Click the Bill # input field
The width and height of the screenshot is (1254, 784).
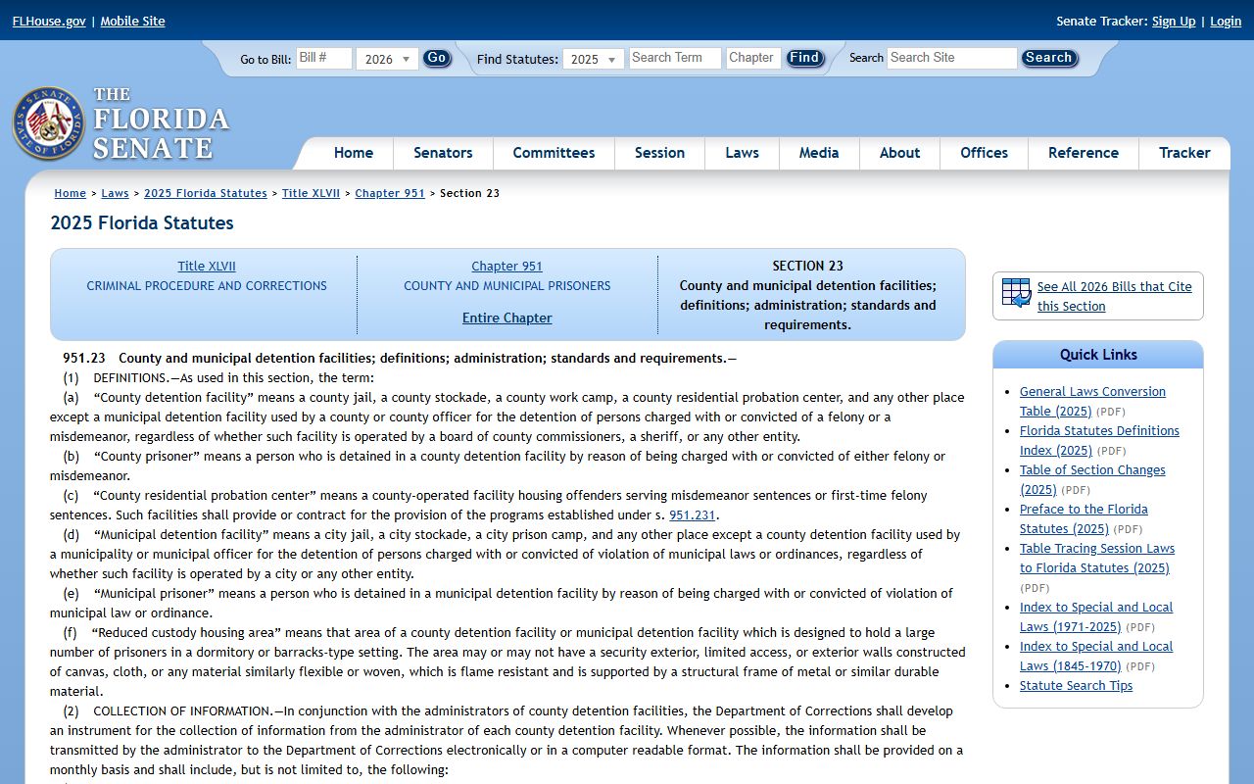[x=323, y=58]
